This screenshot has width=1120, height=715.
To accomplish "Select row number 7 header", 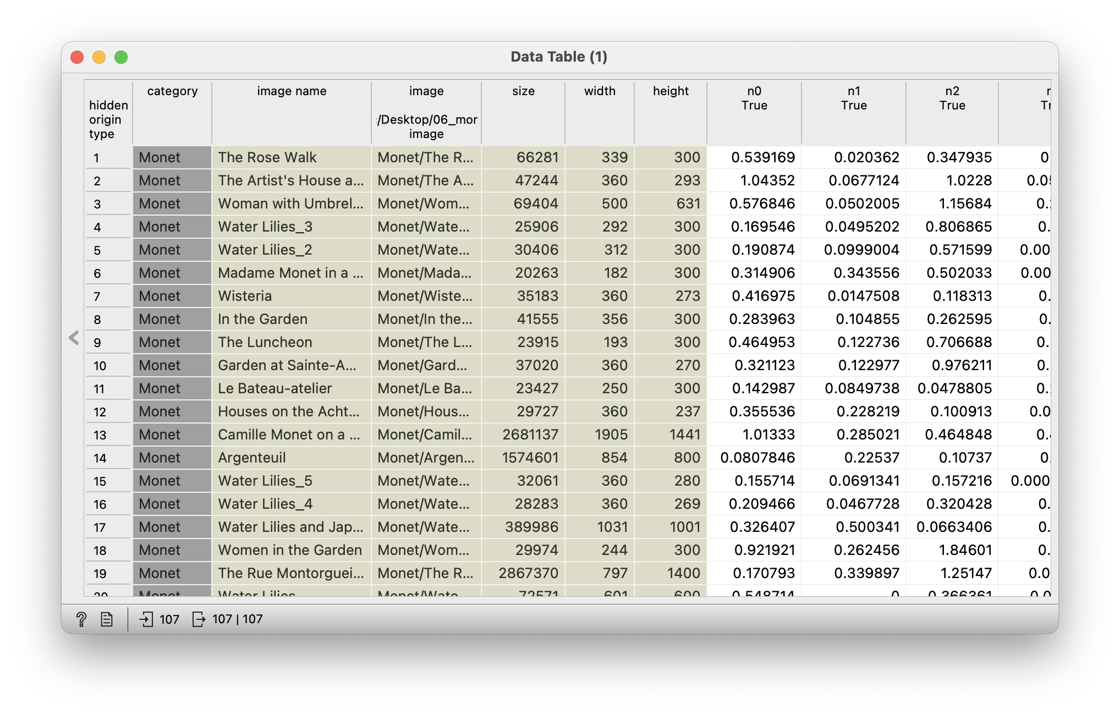I will click(x=108, y=296).
